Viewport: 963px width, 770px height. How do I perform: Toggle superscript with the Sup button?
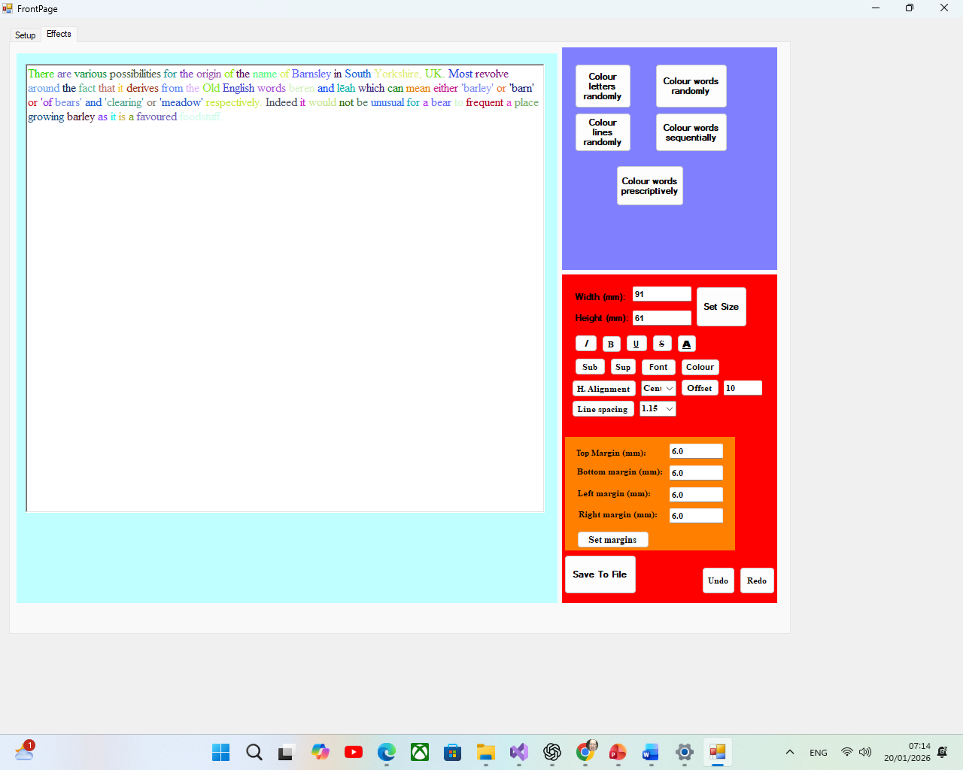(x=623, y=367)
